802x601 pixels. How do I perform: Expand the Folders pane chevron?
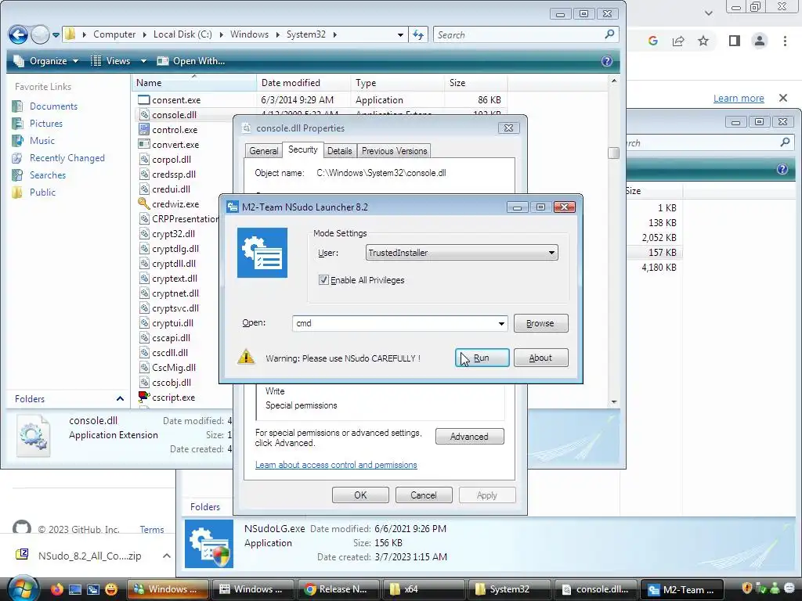click(120, 398)
